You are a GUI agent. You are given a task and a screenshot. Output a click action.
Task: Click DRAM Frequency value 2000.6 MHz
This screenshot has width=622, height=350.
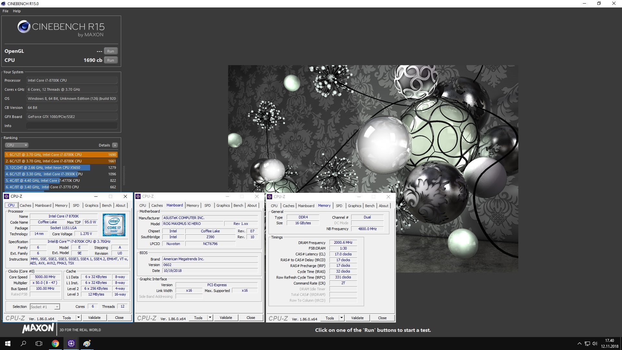[x=343, y=243]
